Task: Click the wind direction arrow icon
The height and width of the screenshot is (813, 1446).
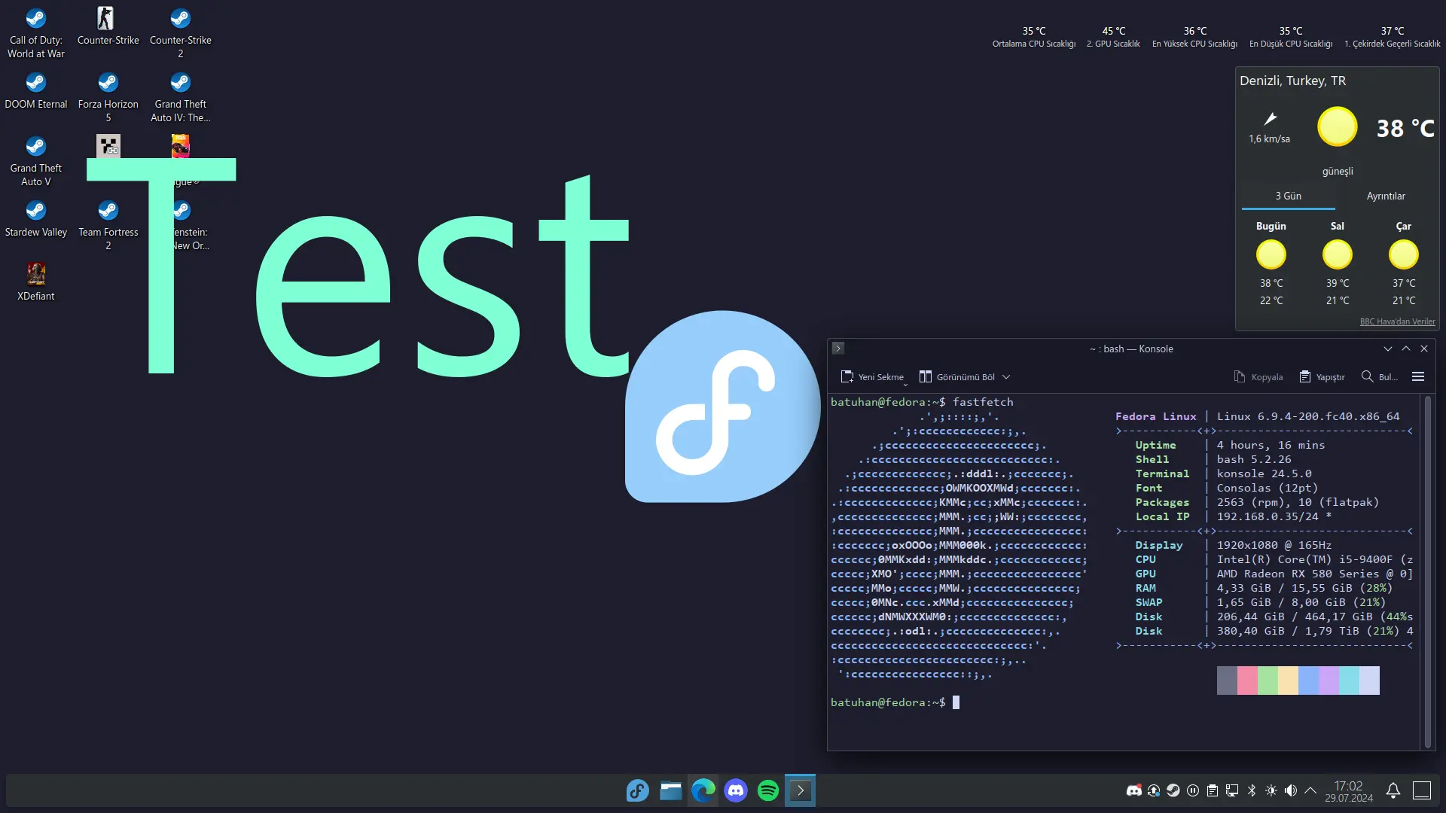Action: [1270, 119]
